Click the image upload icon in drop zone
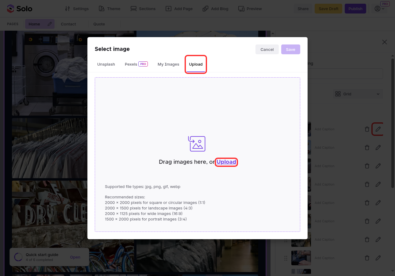This screenshot has width=395, height=276. coord(197,144)
